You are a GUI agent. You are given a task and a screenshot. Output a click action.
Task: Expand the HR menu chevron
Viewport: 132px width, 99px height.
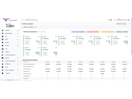pos(18,36)
